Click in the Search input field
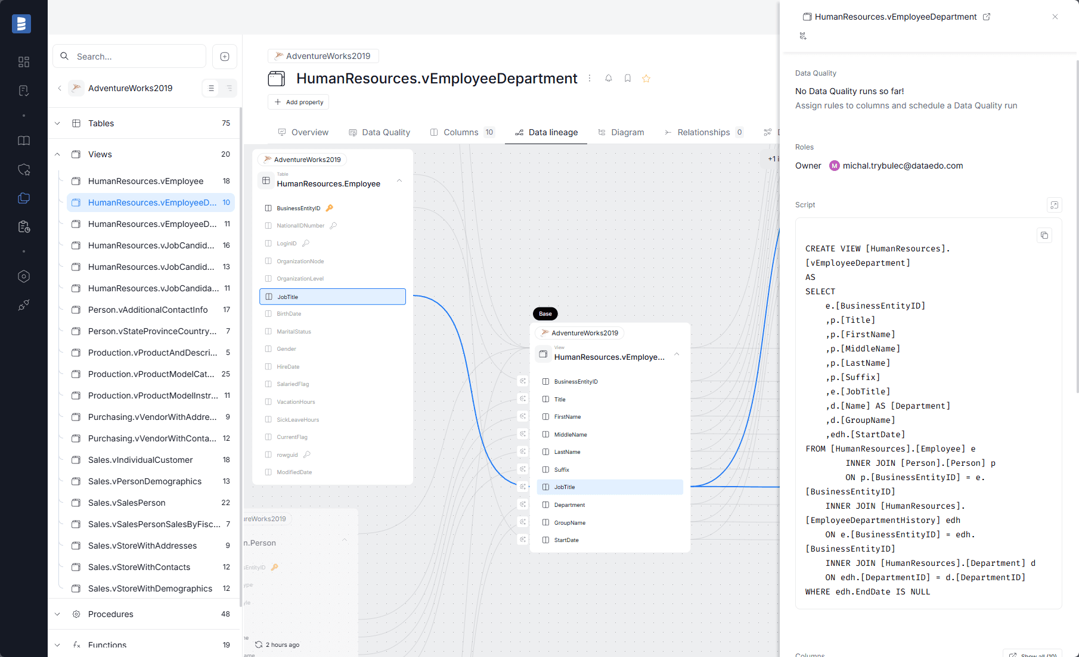This screenshot has width=1079, height=657. tap(130, 57)
